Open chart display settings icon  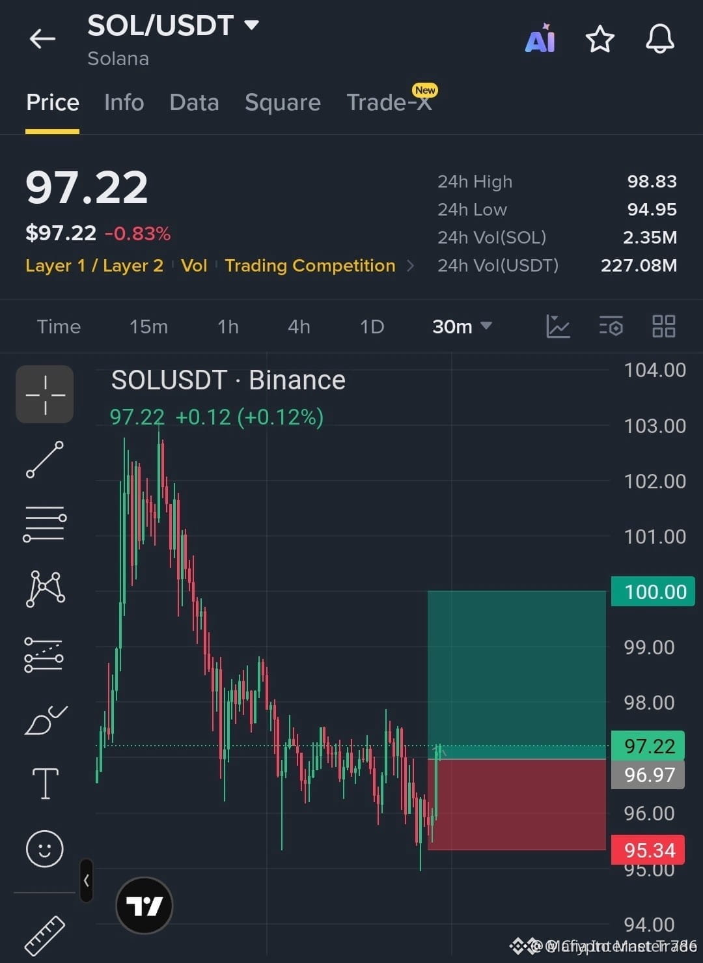pos(611,326)
